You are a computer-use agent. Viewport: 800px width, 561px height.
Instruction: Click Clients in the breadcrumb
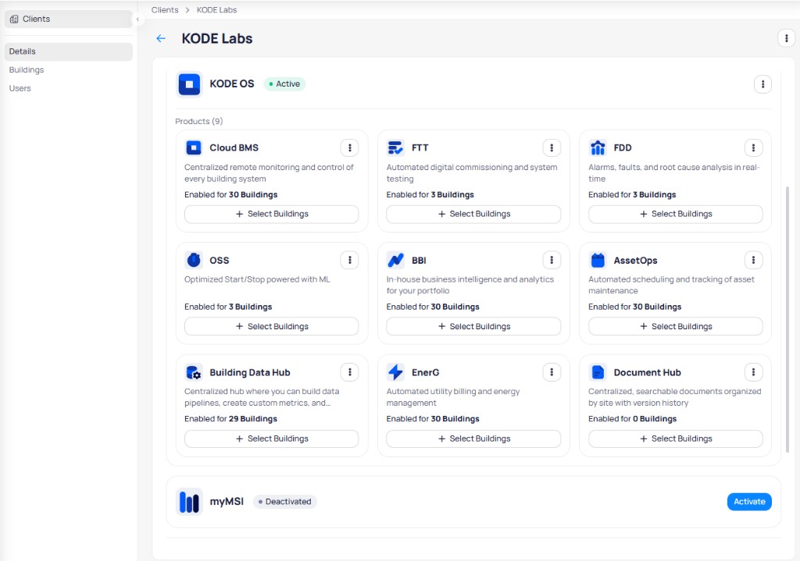tap(165, 9)
